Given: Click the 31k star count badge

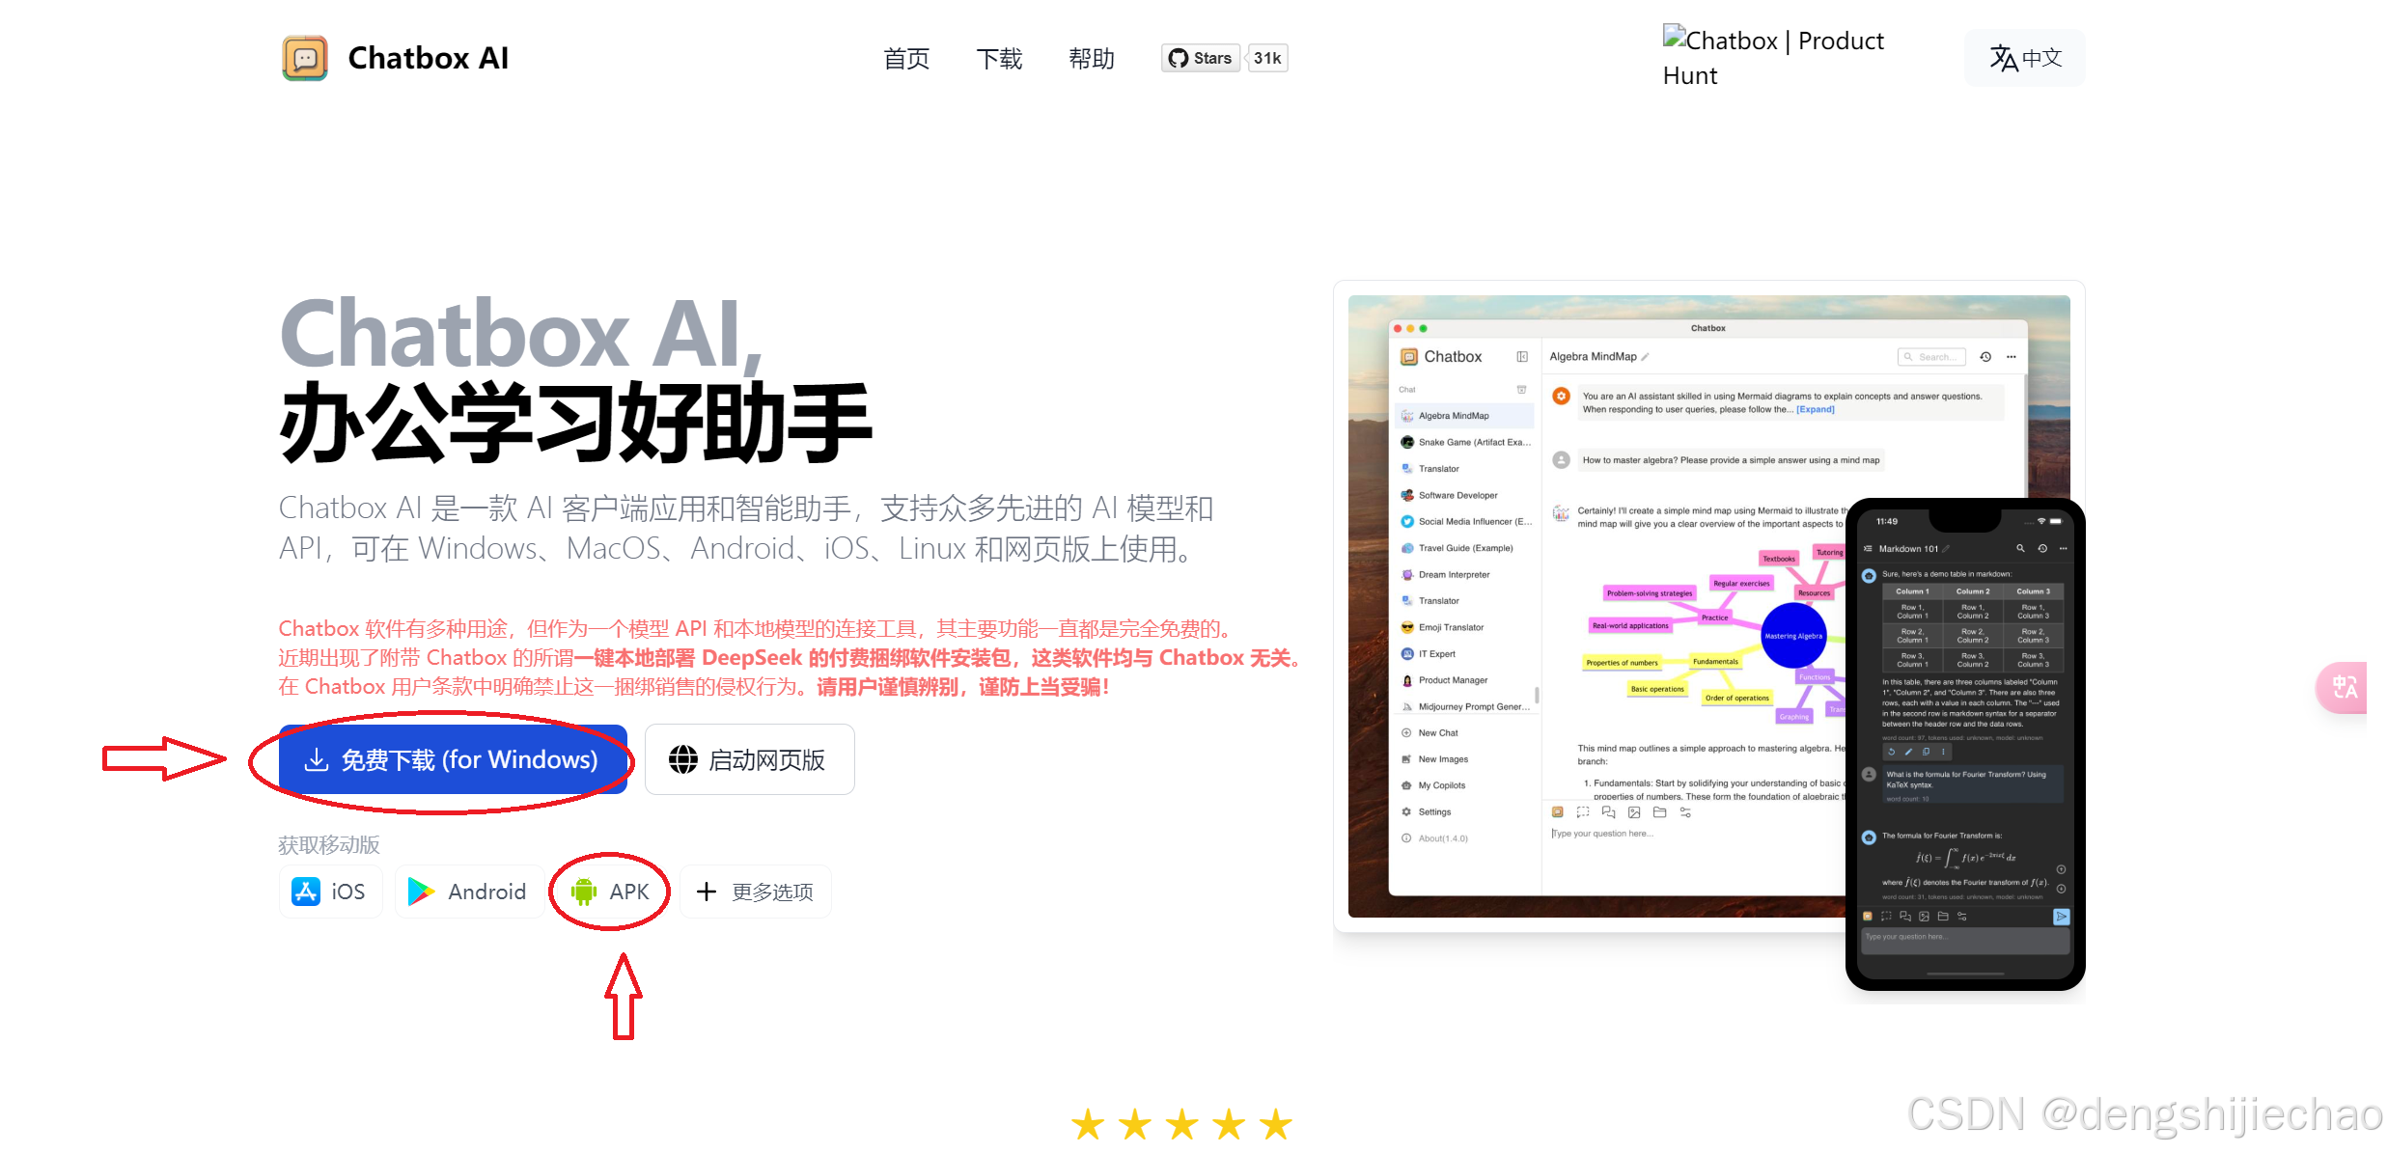Looking at the screenshot, I should point(1267,58).
